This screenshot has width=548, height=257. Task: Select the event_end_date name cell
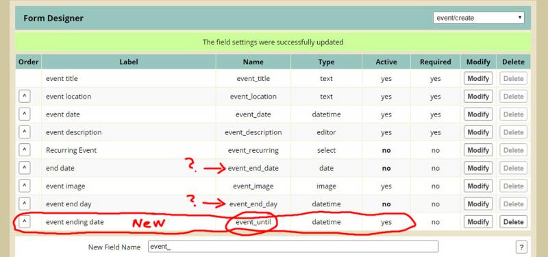[253, 168]
